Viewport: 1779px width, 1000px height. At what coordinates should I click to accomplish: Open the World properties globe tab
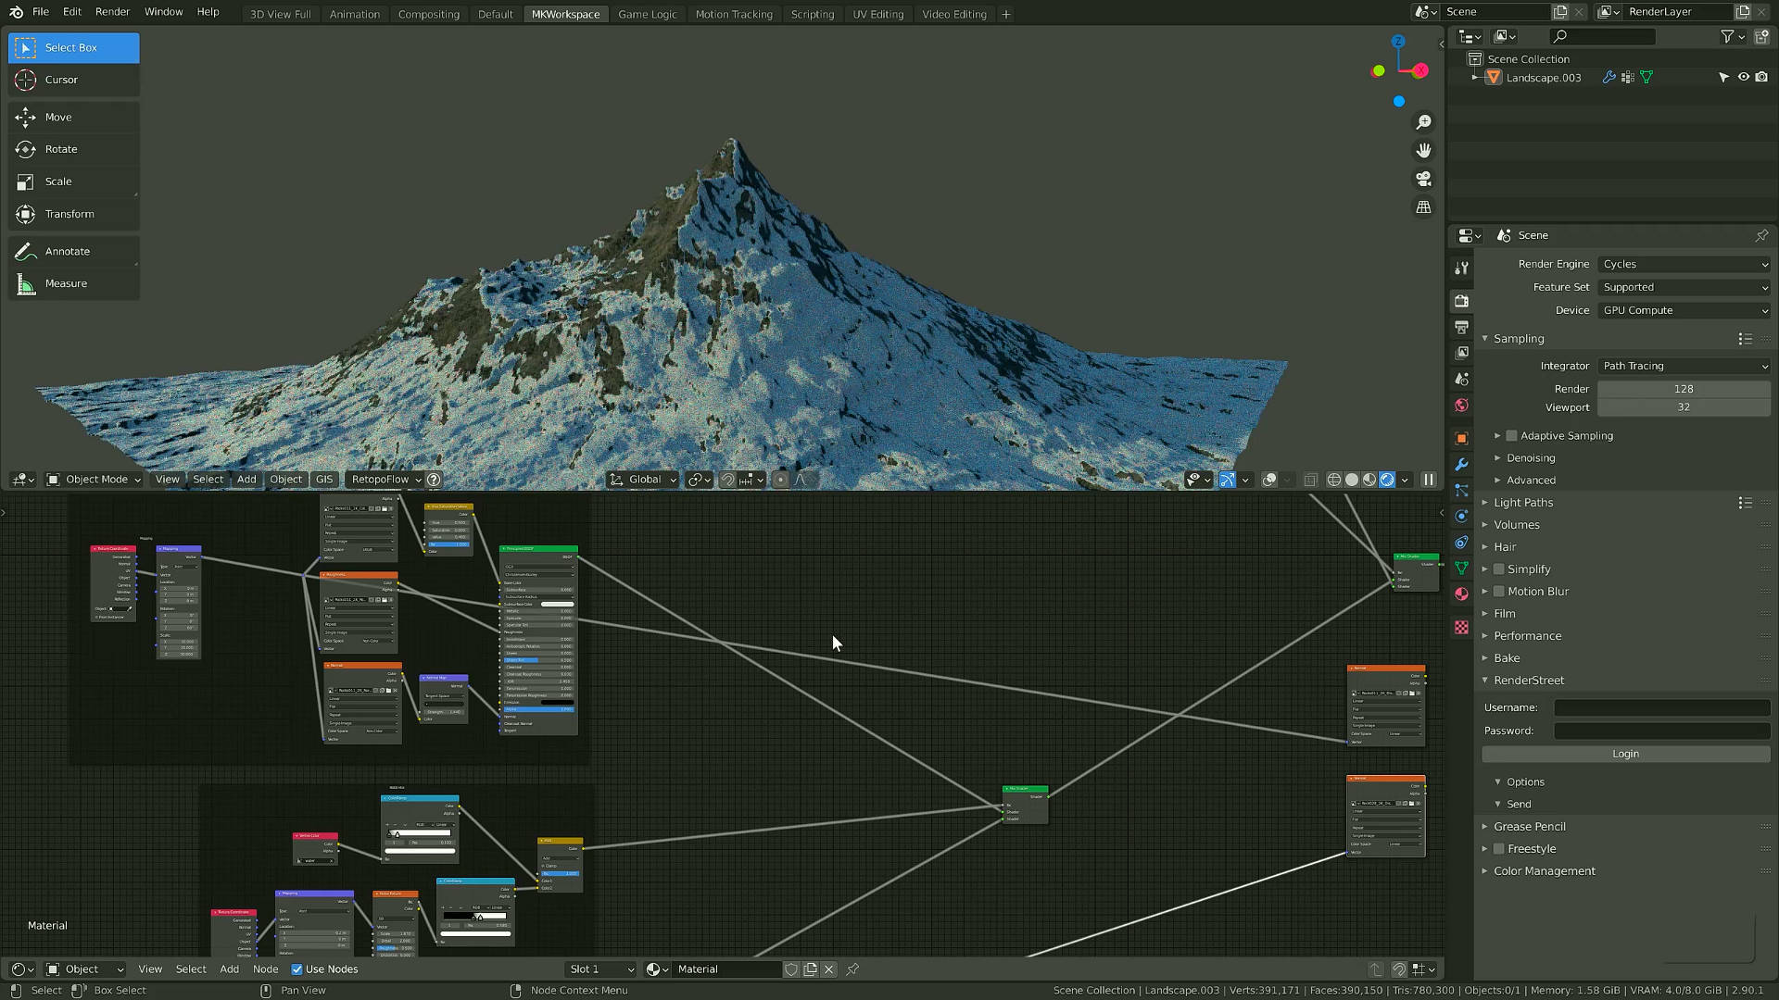coord(1462,406)
